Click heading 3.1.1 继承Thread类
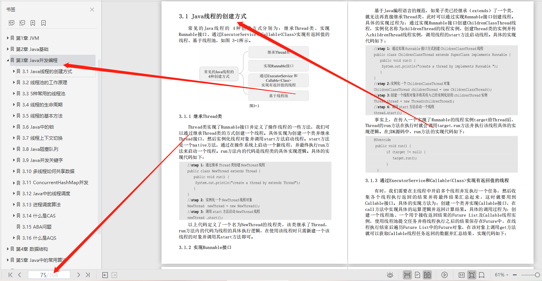Screen dimensions: 542x281 coord(200,116)
